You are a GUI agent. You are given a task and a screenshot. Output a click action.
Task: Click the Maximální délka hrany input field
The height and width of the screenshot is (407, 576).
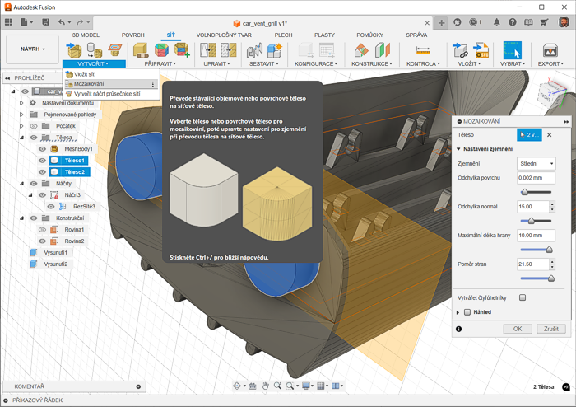536,236
